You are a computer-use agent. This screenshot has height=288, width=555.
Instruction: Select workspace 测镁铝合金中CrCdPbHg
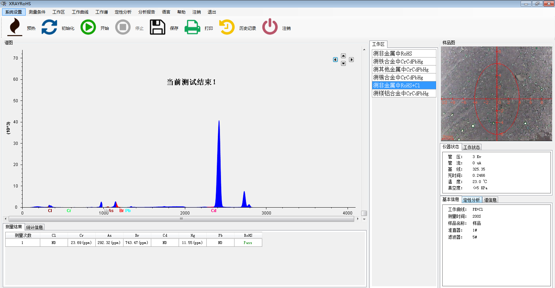click(404, 93)
